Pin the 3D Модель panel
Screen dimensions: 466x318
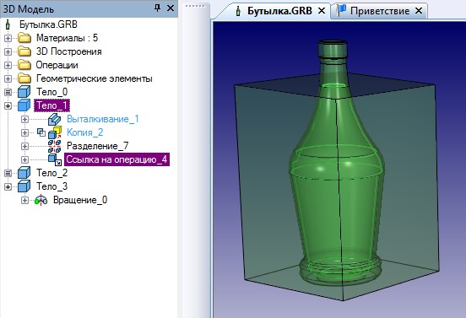click(x=158, y=8)
